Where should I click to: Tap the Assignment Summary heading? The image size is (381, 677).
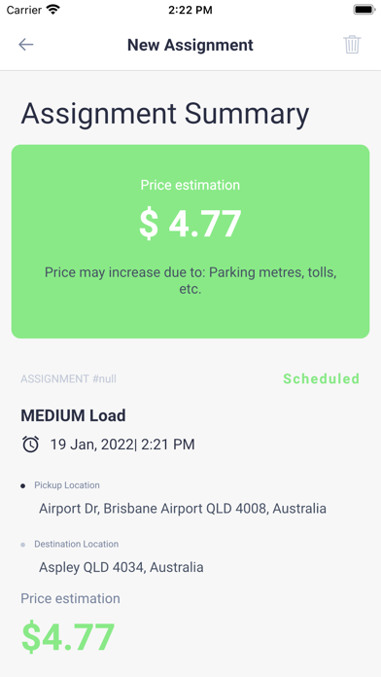[165, 114]
